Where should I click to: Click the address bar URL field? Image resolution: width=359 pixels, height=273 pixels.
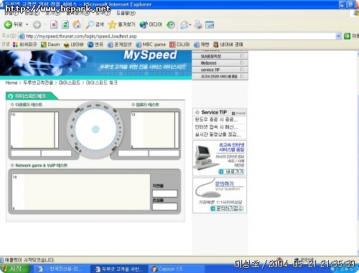[x=177, y=36]
